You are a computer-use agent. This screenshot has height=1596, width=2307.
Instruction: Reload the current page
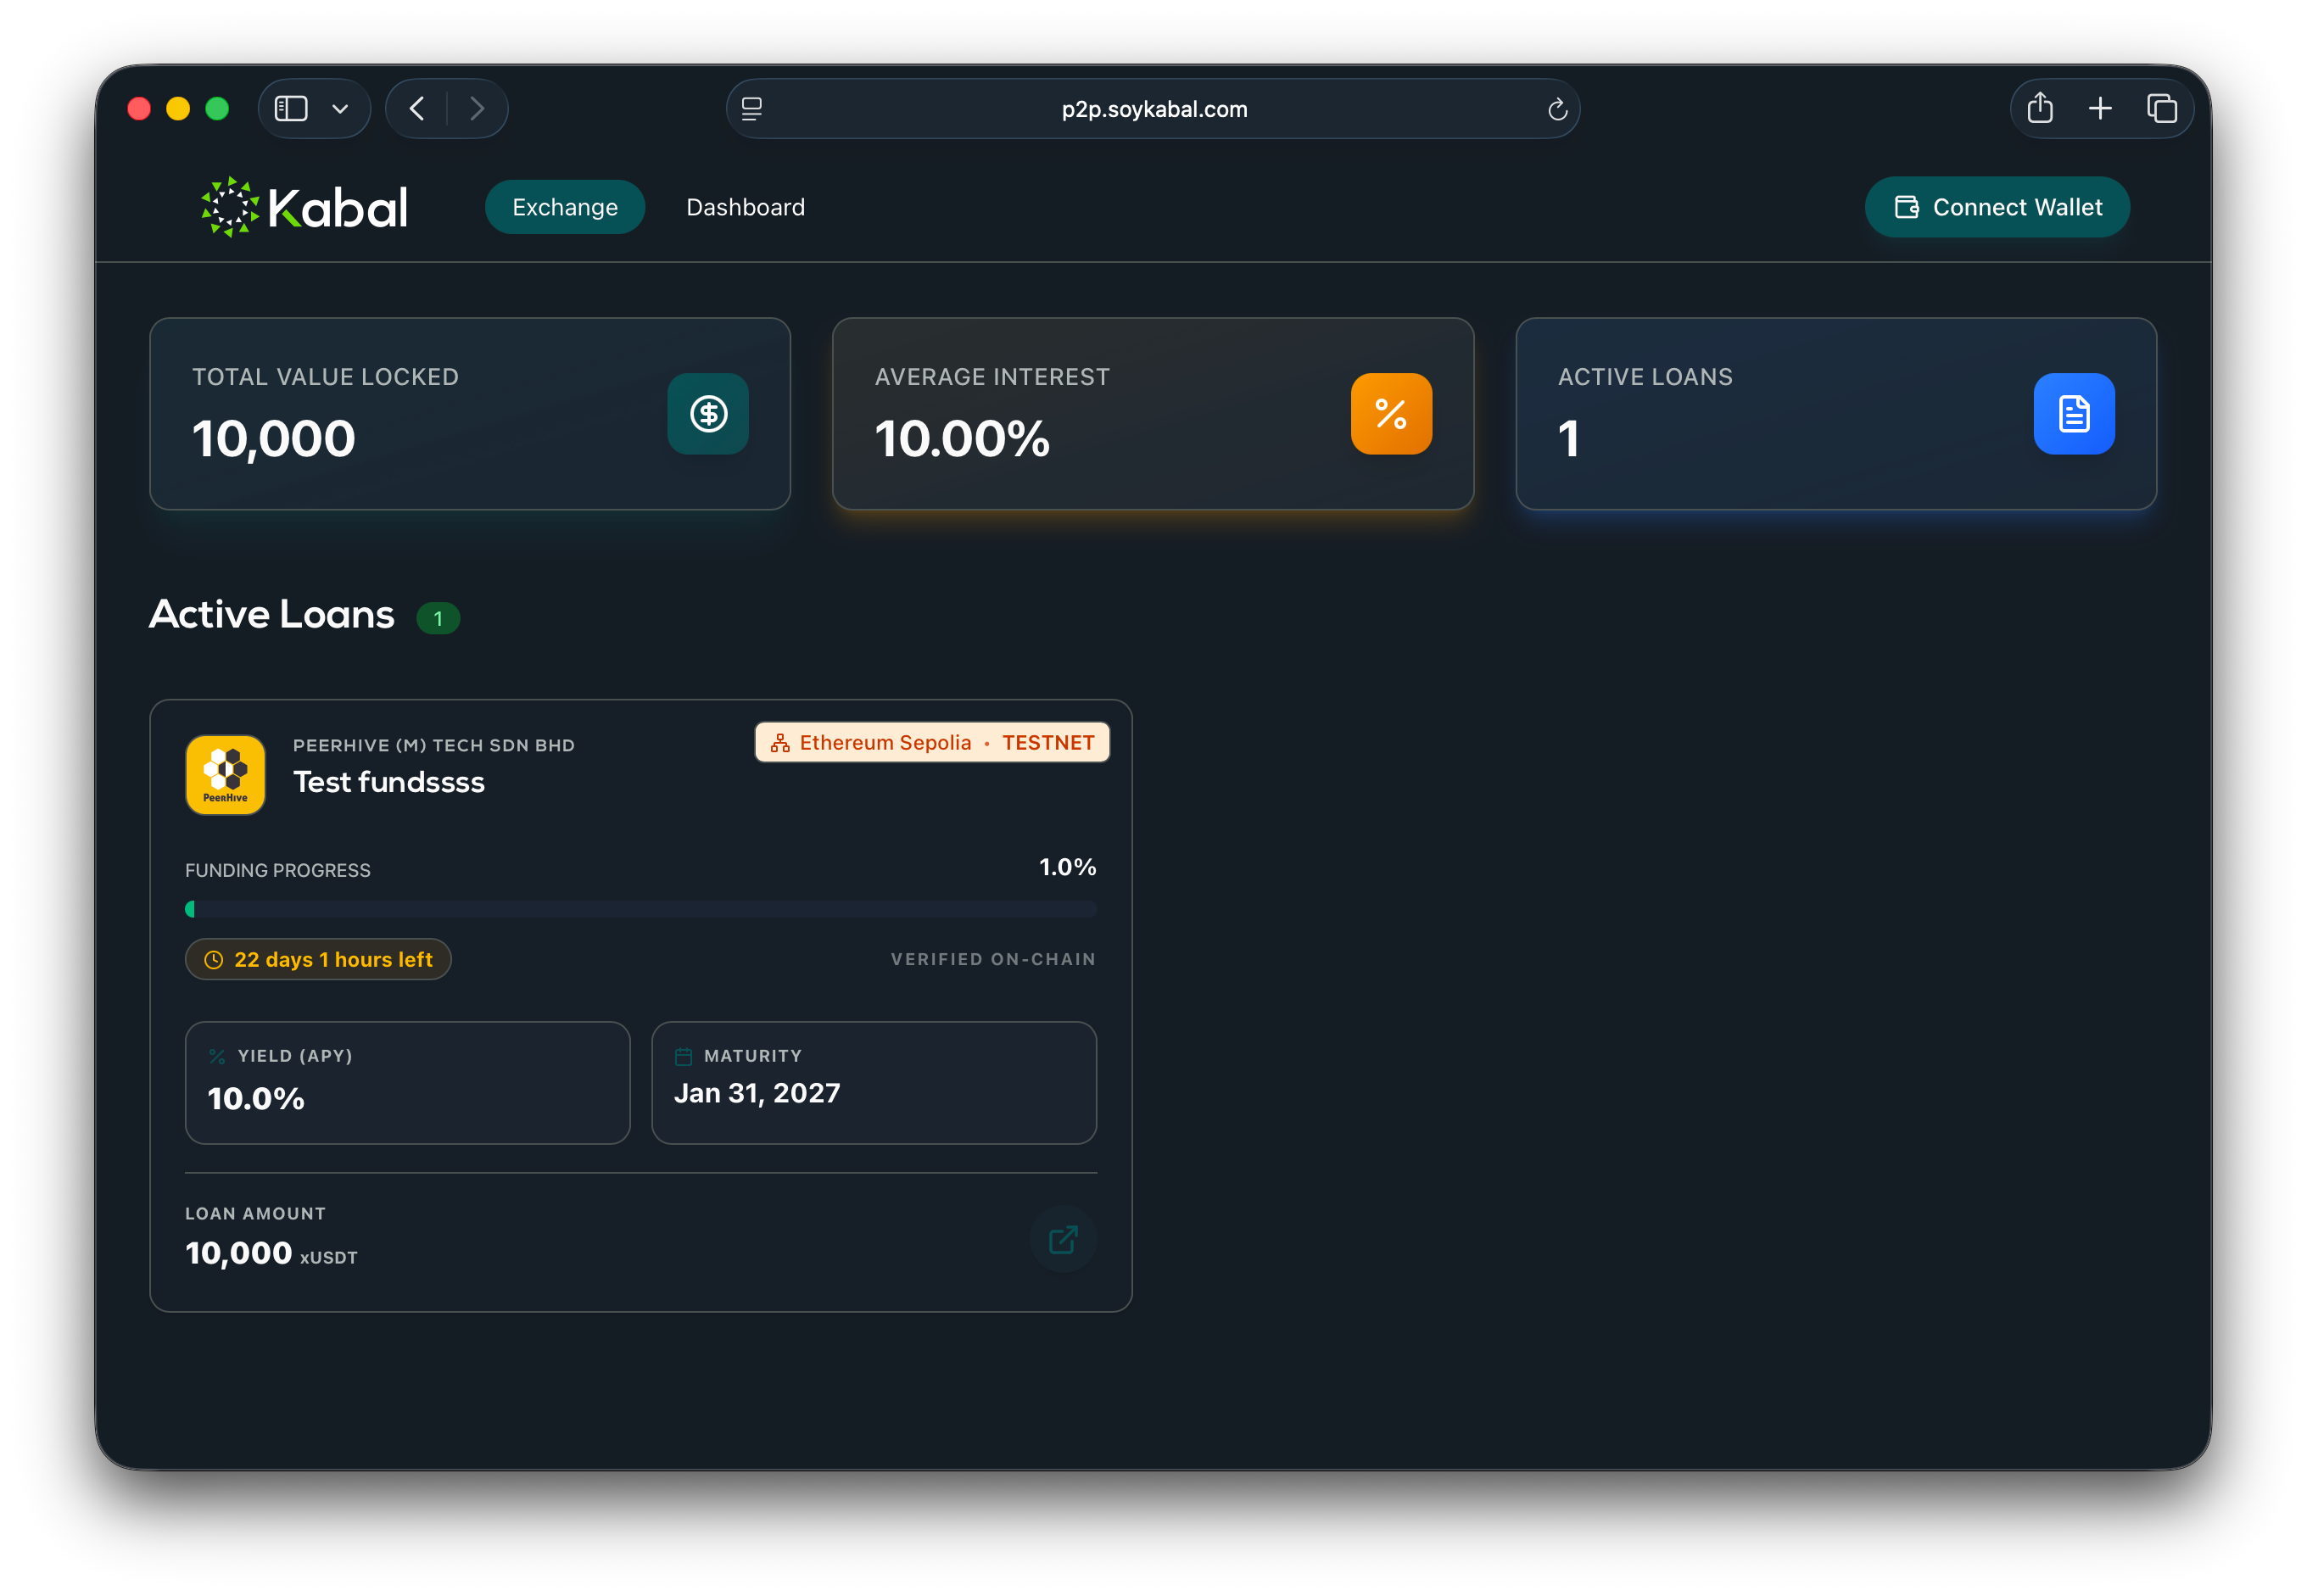1557,109
